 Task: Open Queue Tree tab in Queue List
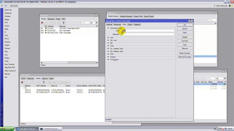point(138,16)
